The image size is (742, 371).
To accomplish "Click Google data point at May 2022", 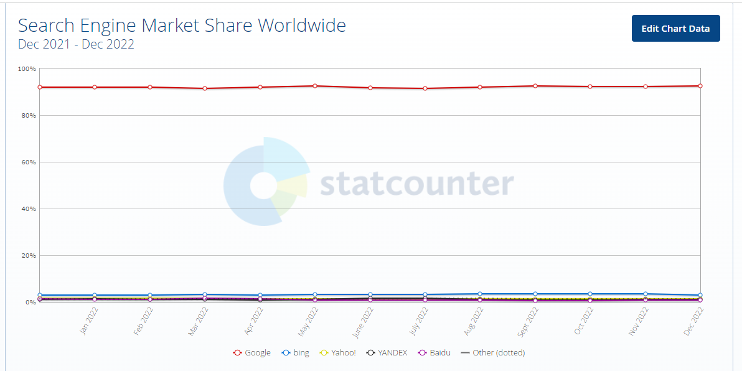I will click(315, 86).
